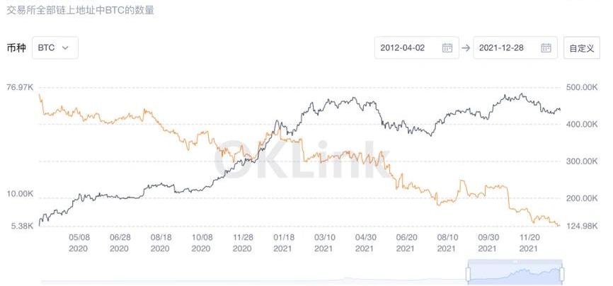Image resolution: width=613 pixels, height=286 pixels.
Task: Click the 01/18 2021 x-axis date label
Action: click(x=284, y=244)
